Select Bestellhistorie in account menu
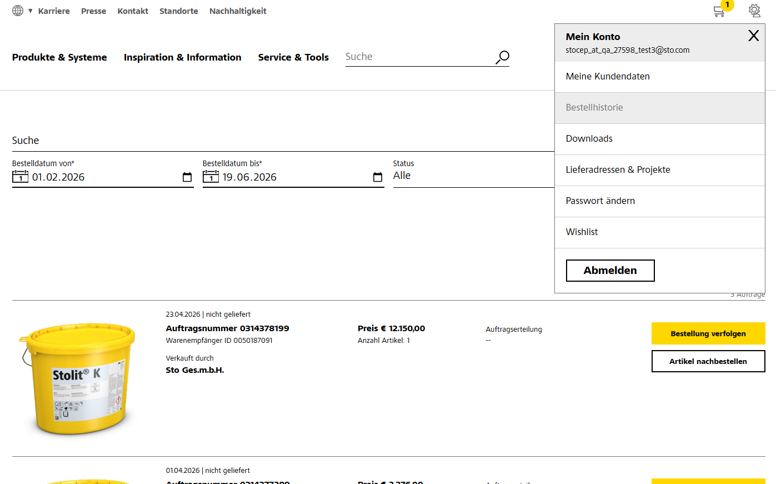 660,108
